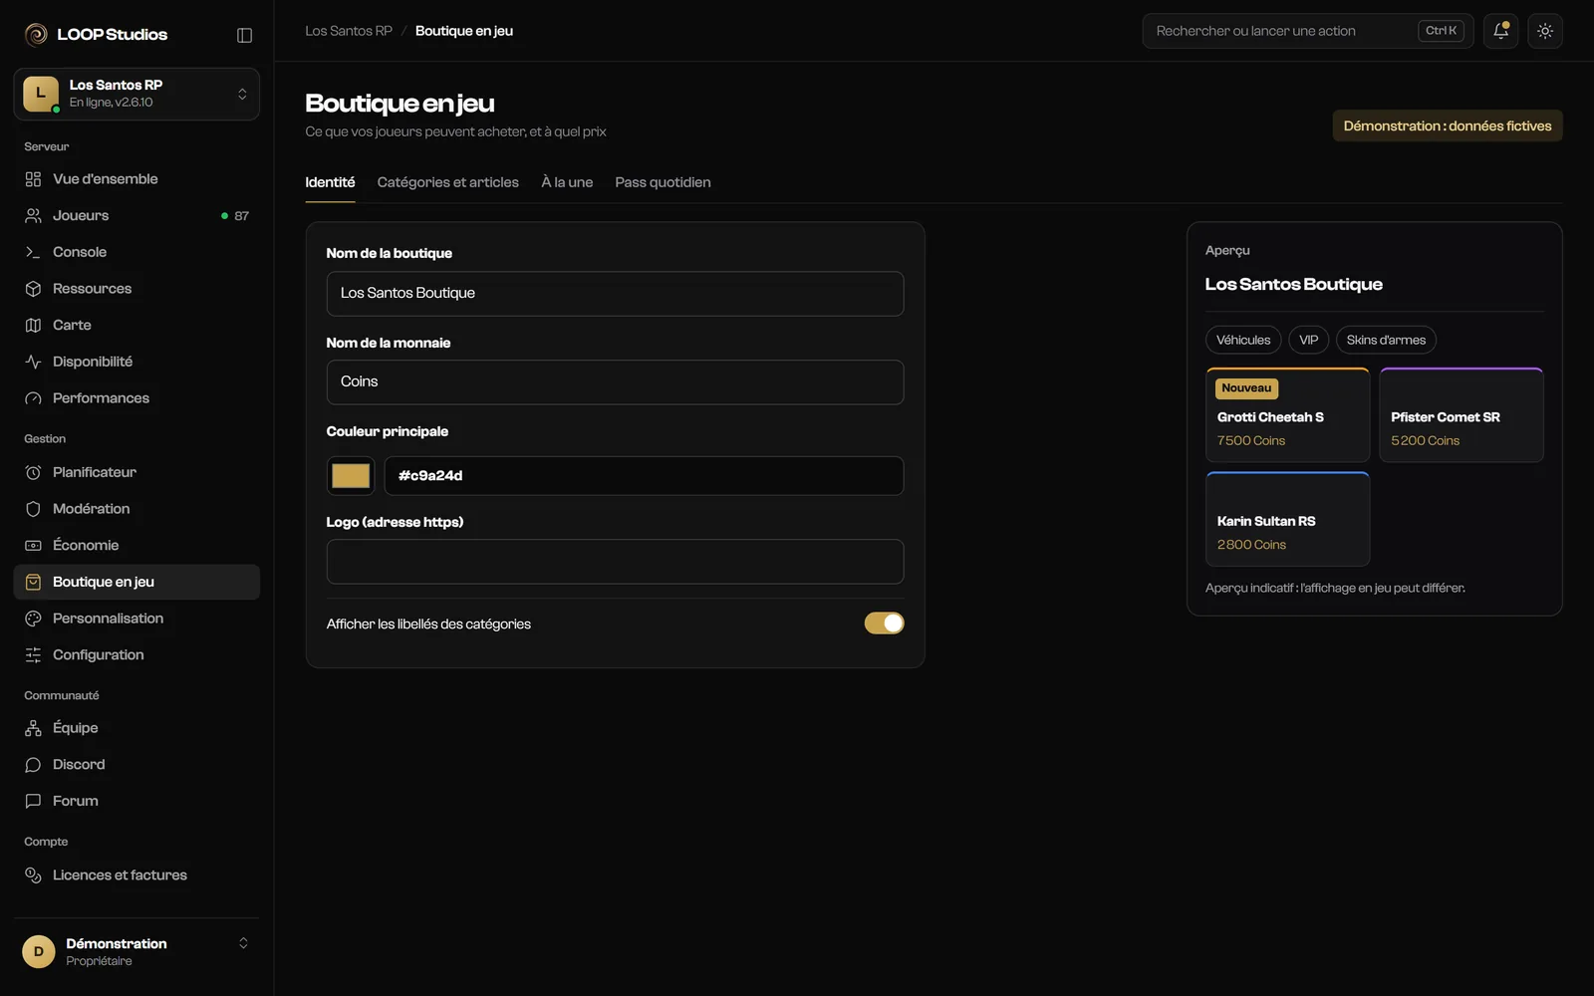This screenshot has width=1594, height=996.
Task: Click the Performances gauge icon
Action: click(x=33, y=398)
